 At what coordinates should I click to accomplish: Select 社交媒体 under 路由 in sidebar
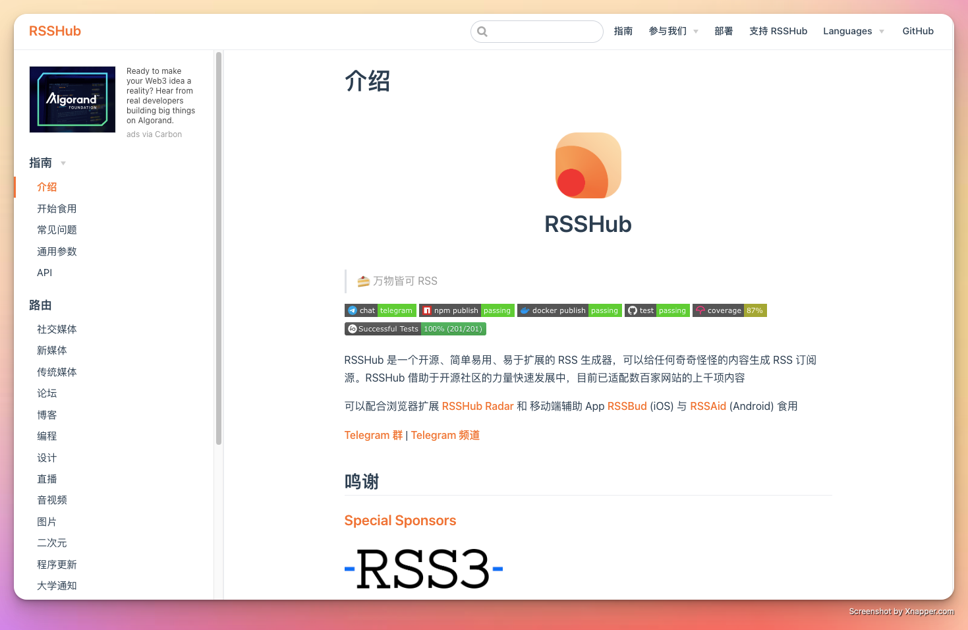click(57, 329)
